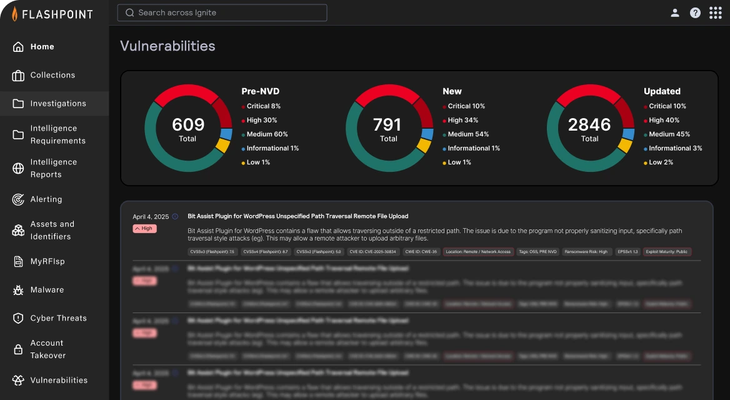The image size is (730, 400).
Task: Click the Home house icon
Action: [x=18, y=47]
